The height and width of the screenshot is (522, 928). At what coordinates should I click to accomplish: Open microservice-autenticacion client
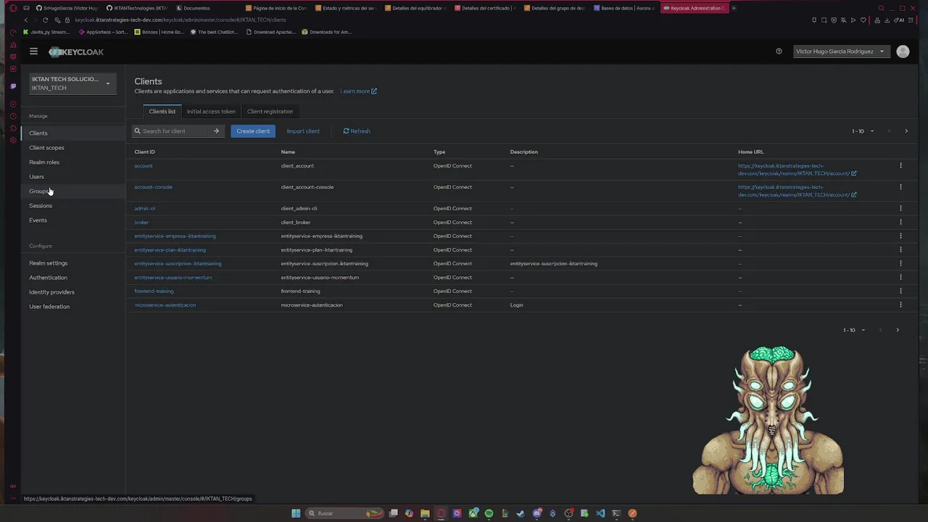click(x=165, y=305)
